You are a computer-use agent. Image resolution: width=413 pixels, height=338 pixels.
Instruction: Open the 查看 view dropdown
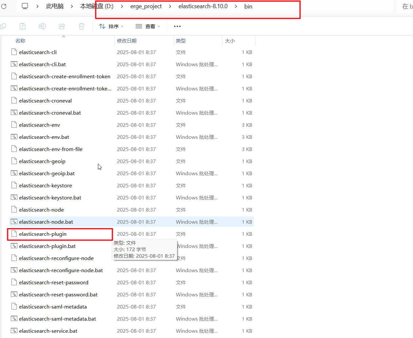[x=148, y=26]
